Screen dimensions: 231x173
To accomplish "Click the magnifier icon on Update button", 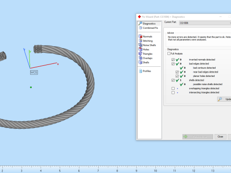I will point(220,99).
